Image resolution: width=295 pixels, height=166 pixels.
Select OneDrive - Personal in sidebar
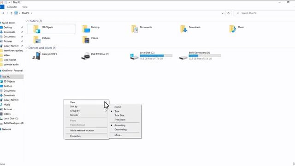pos(12,71)
